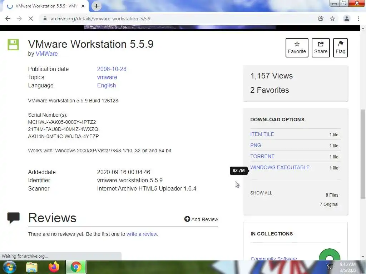Click the Chrome taskbar icon

[x=76, y=267]
